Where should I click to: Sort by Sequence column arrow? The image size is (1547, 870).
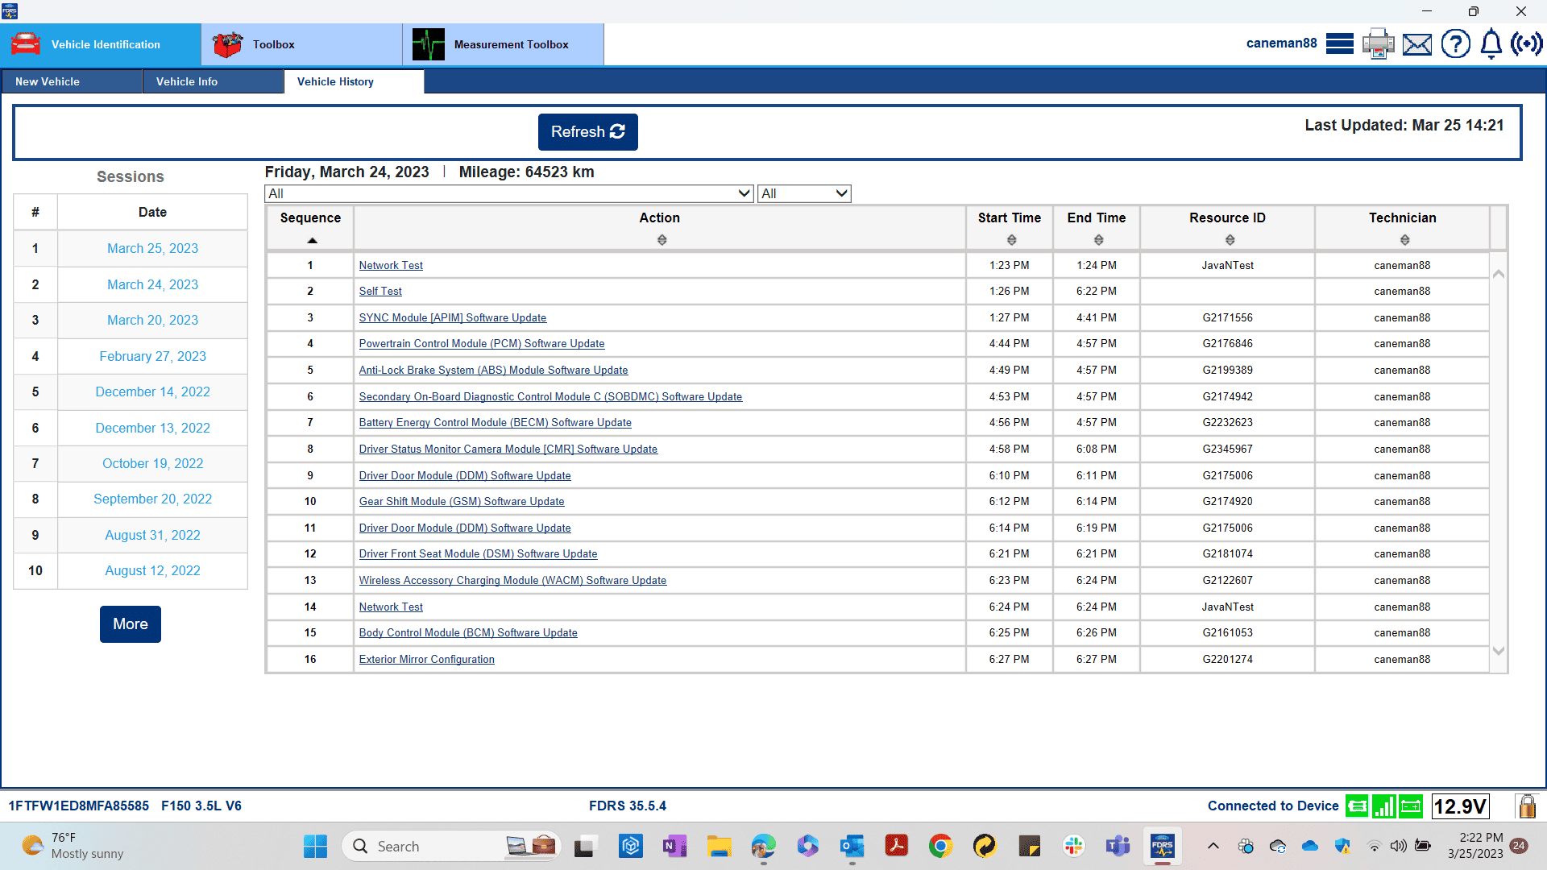312,240
